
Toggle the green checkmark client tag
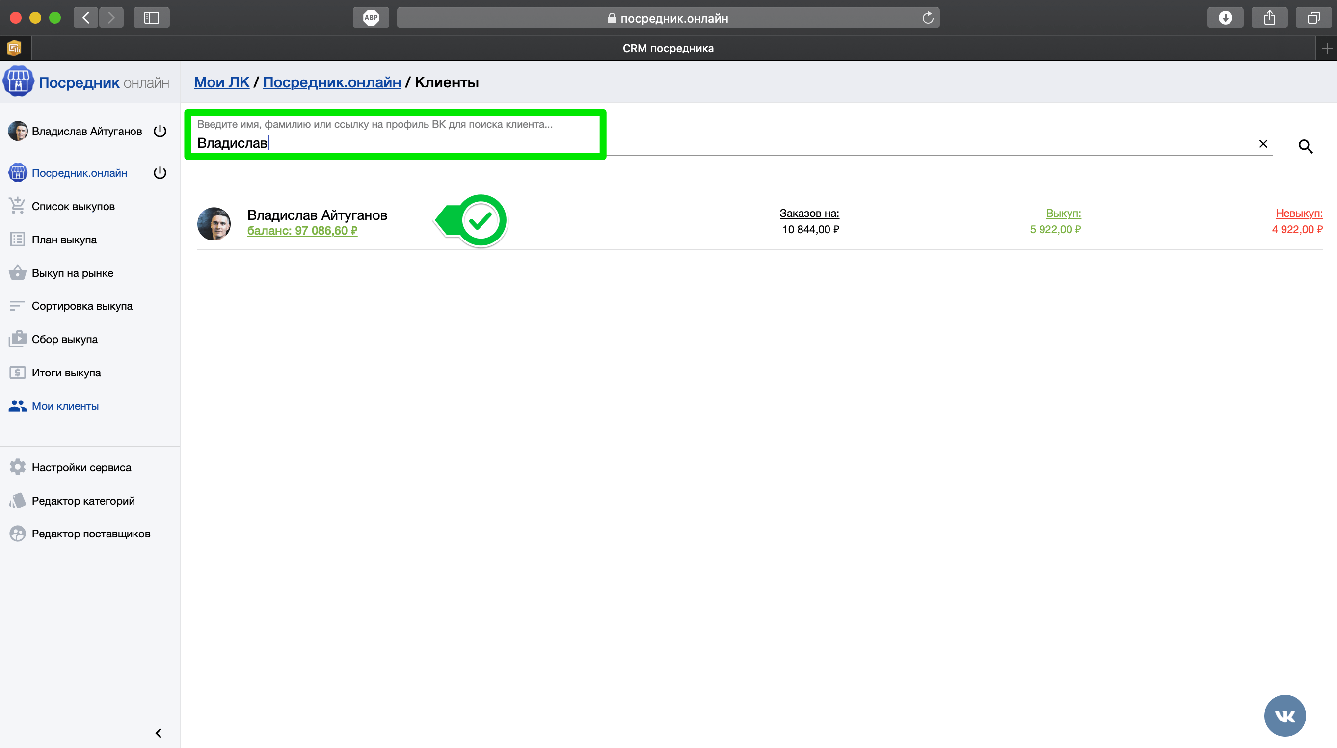[480, 220]
